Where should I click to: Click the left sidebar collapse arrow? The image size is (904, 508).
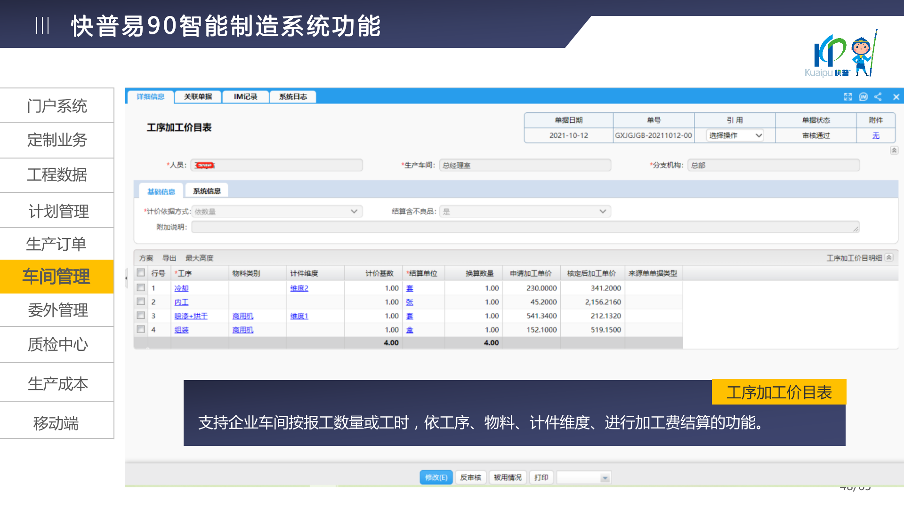tap(126, 278)
